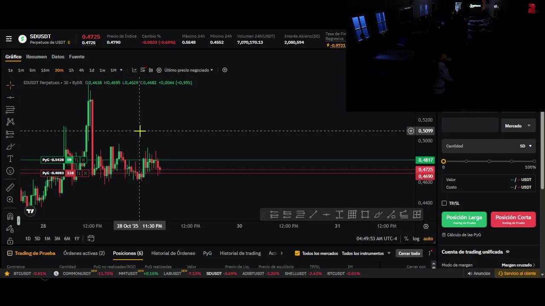Open Todos los instrumentos dropdown

point(366,253)
